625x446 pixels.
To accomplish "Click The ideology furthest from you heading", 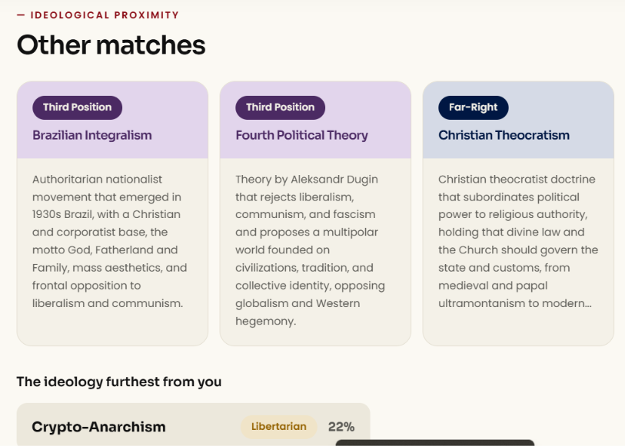I will click(119, 382).
